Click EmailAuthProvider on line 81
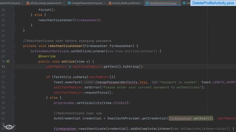 pyautogui.click(x=124, y=118)
